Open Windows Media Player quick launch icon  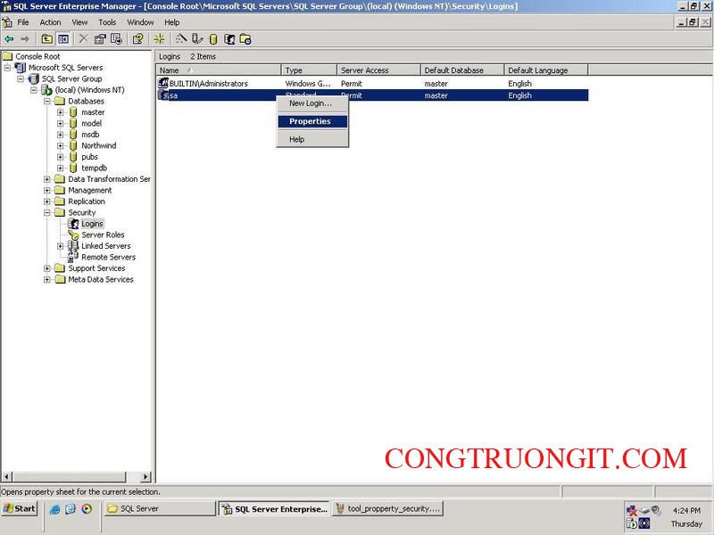tap(87, 509)
